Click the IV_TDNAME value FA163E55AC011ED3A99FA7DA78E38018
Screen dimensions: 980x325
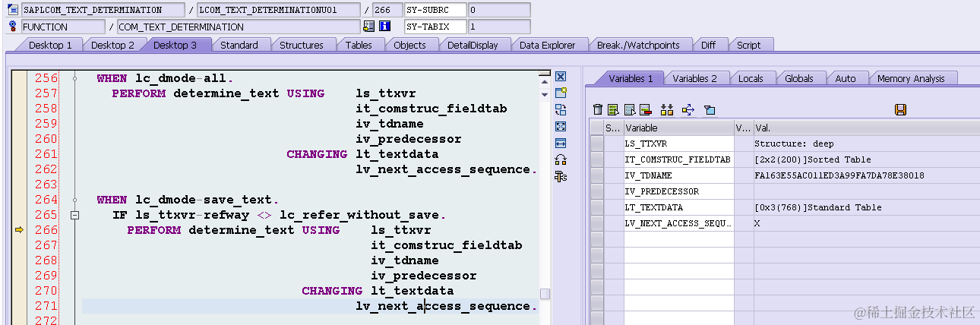point(839,175)
